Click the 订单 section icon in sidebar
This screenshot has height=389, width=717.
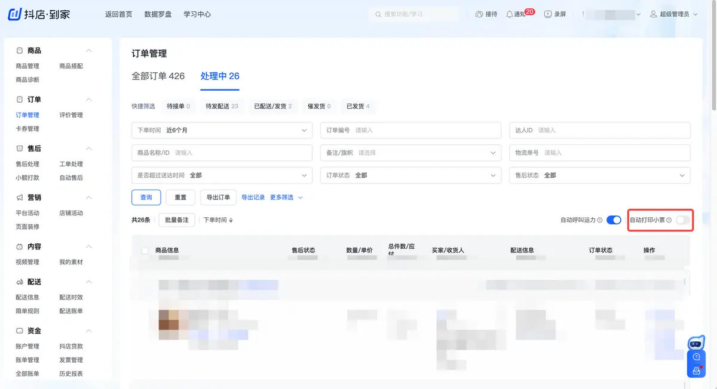(20, 100)
